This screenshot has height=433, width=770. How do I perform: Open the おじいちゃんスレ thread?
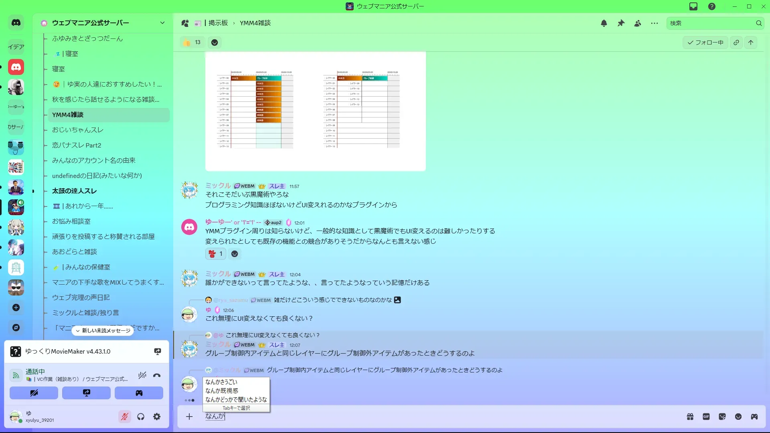pos(78,130)
